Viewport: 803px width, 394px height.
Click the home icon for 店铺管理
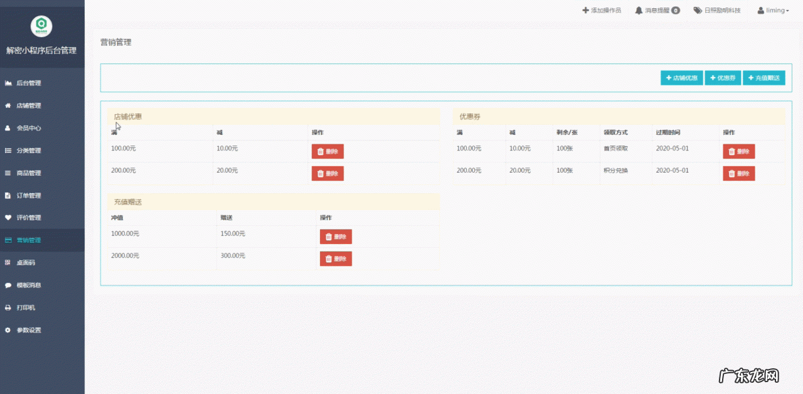pos(8,106)
